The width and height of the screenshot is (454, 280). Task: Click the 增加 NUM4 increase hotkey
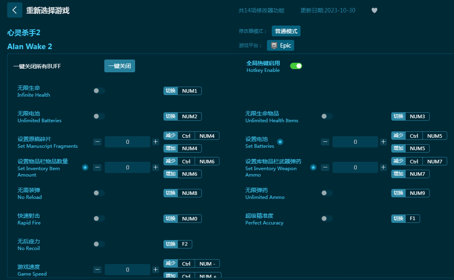[x=182, y=149]
